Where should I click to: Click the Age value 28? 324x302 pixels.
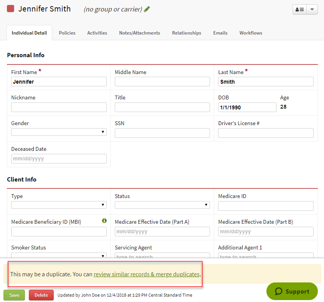tap(283, 107)
